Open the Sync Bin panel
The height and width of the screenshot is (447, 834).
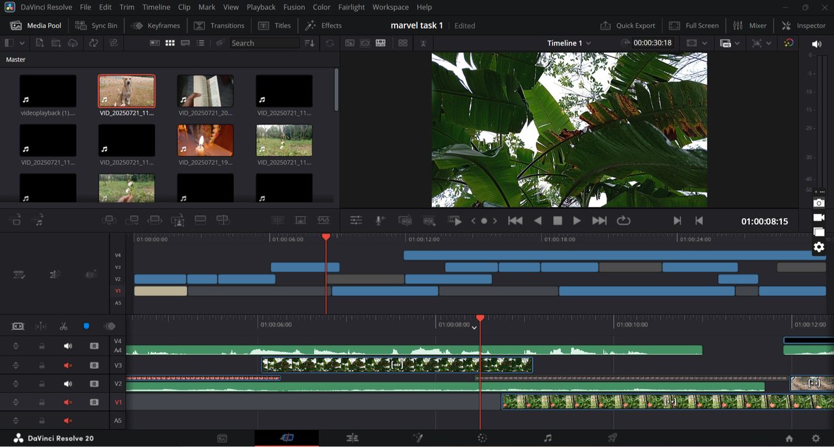point(96,25)
